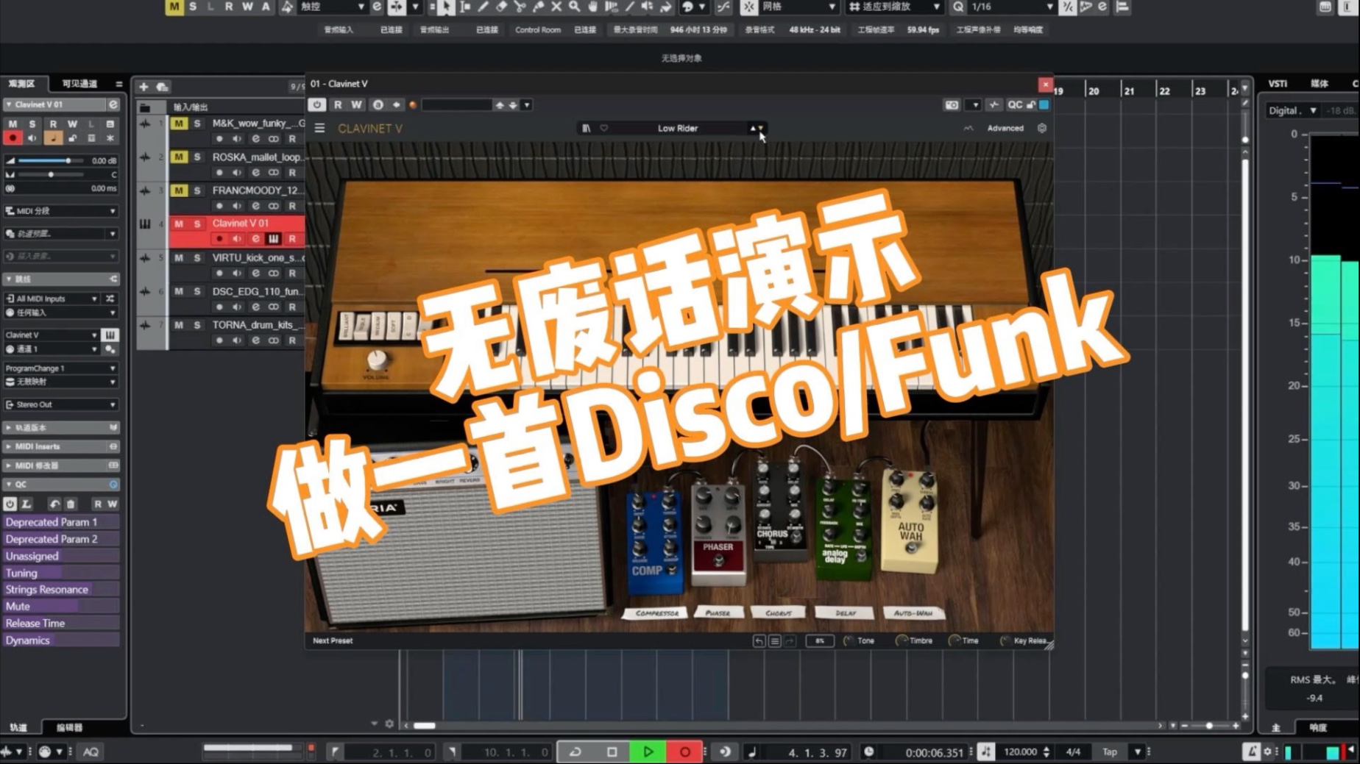
Task: Toggle global Solo S in top toolbar
Action: (193, 7)
